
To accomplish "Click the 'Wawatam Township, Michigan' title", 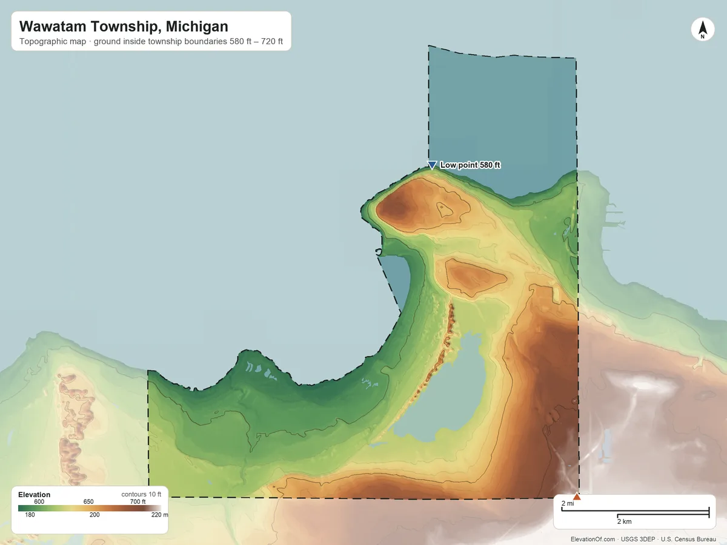I will click(x=124, y=27).
